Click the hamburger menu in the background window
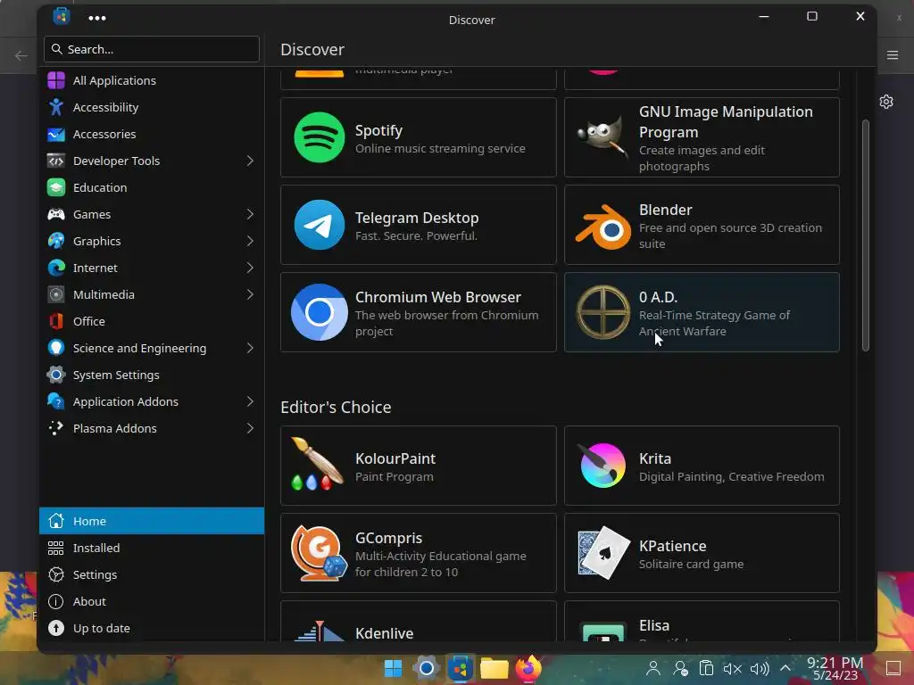The image size is (914, 685). click(893, 54)
